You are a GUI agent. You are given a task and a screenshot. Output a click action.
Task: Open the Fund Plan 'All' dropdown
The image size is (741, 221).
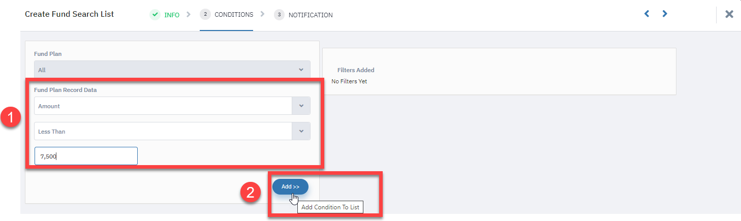[x=172, y=70]
